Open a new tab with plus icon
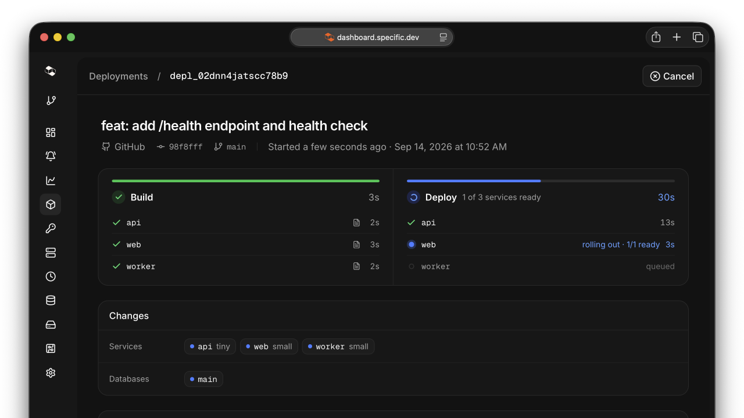Viewport: 744px width, 418px height. [677, 37]
